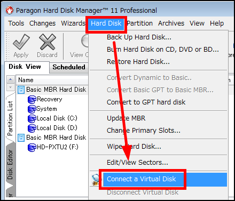Select first Basic MBR Hard Disk item

[52, 90]
